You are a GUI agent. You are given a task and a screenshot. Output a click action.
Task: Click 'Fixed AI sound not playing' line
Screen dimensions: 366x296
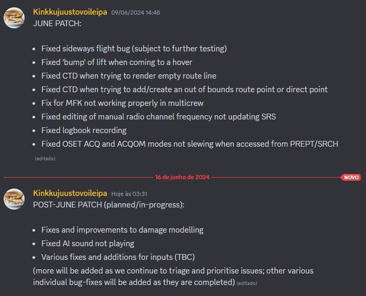pyautogui.click(x=88, y=244)
